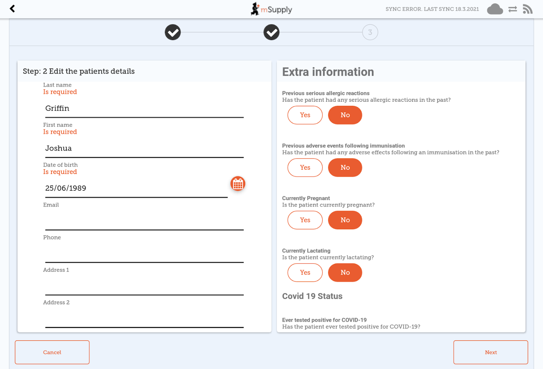Click the RSS feed signal icon
The height and width of the screenshot is (369, 543).
527,9
